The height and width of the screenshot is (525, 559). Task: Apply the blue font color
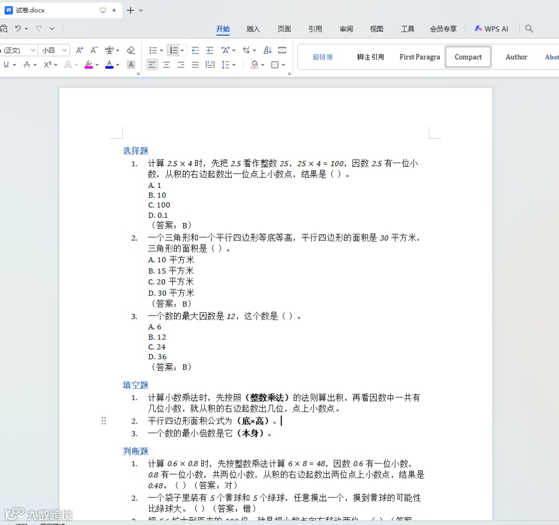click(x=109, y=65)
